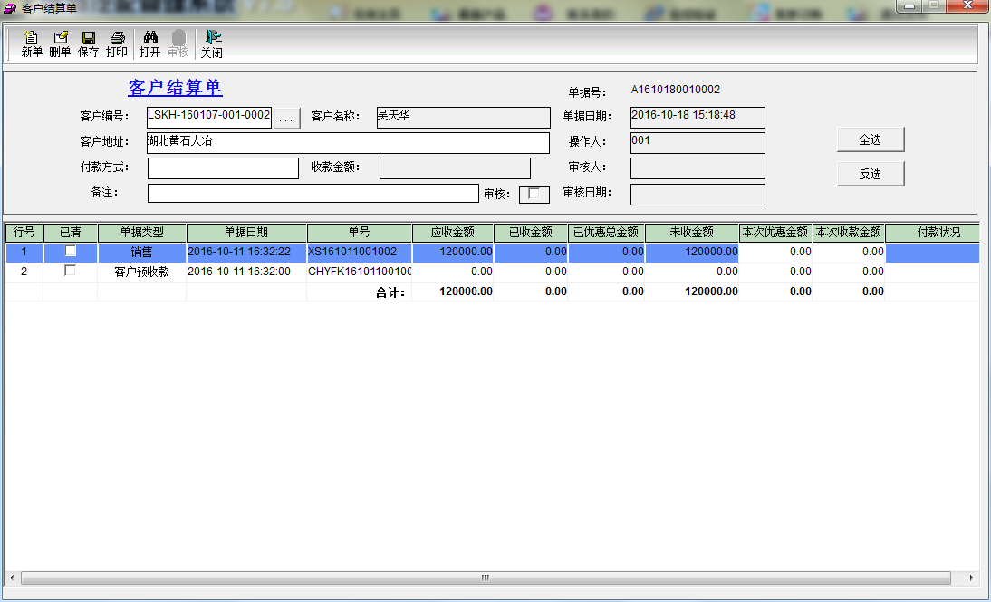This screenshot has width=991, height=602.
Task: Click the 已收金额 column header
Action: click(x=531, y=233)
